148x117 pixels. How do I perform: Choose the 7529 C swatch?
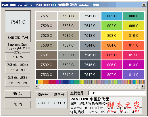pyautogui.click(x=47, y=36)
